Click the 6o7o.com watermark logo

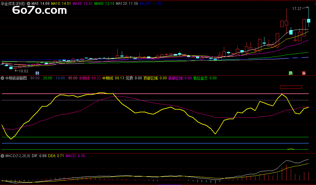click(x=39, y=11)
